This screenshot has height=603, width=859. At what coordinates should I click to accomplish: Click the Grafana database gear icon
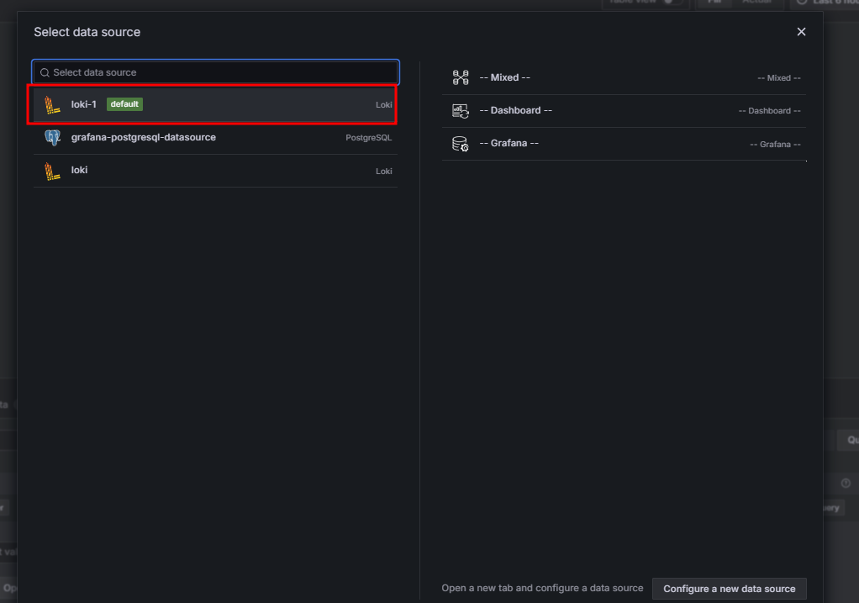pyautogui.click(x=461, y=144)
